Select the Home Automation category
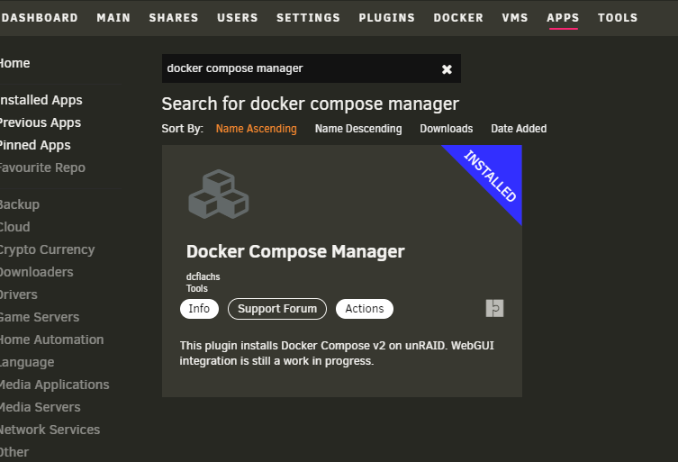The image size is (678, 462). pyautogui.click(x=50, y=340)
